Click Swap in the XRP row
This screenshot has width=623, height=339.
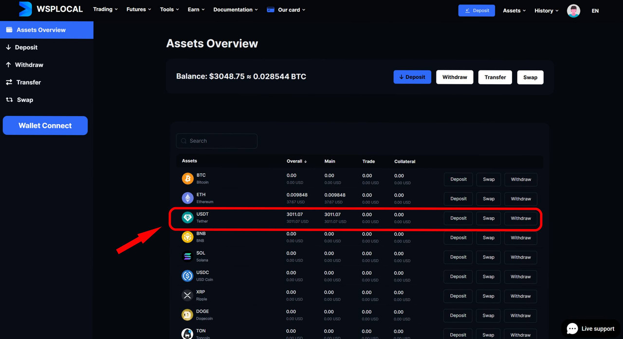click(489, 296)
